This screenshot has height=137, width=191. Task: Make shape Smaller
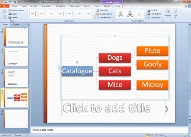point(13,18)
